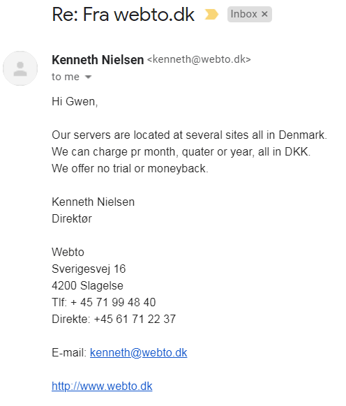Expand the "to me" recipient details arrow

[x=89, y=77]
